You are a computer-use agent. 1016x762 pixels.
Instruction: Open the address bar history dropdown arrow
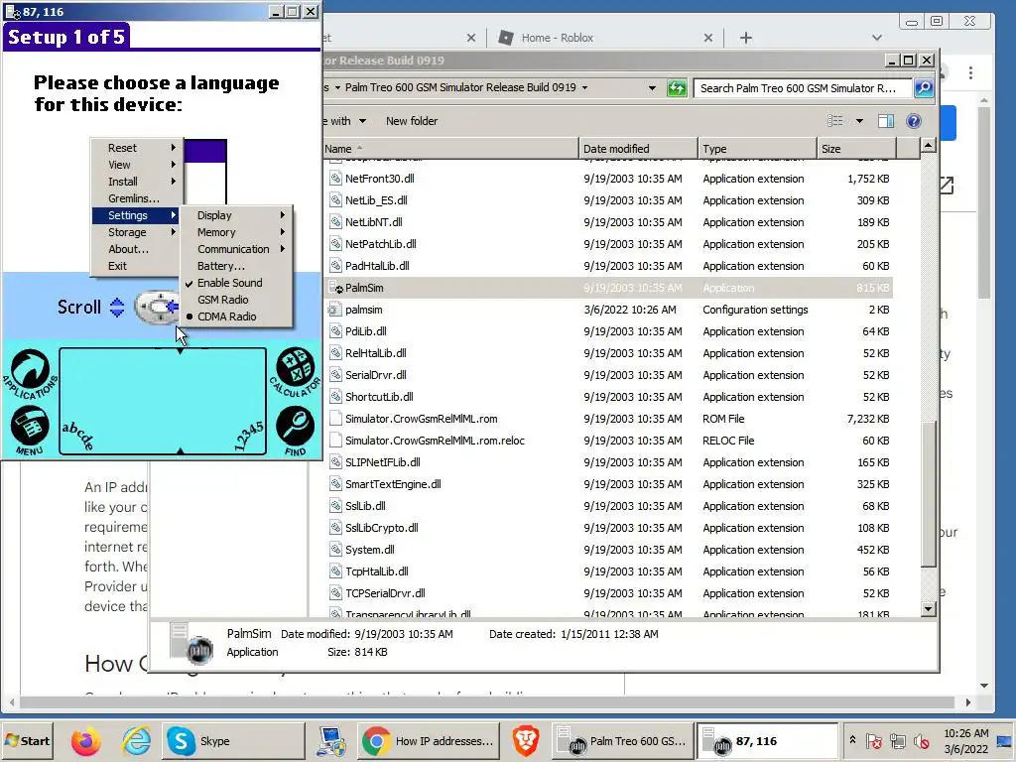[652, 88]
